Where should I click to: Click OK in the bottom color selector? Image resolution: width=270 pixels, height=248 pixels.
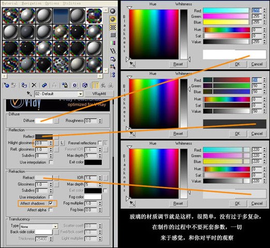click(x=237, y=204)
